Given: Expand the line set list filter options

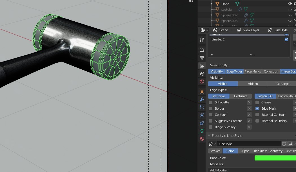Looking at the screenshot, I should click(212, 55).
